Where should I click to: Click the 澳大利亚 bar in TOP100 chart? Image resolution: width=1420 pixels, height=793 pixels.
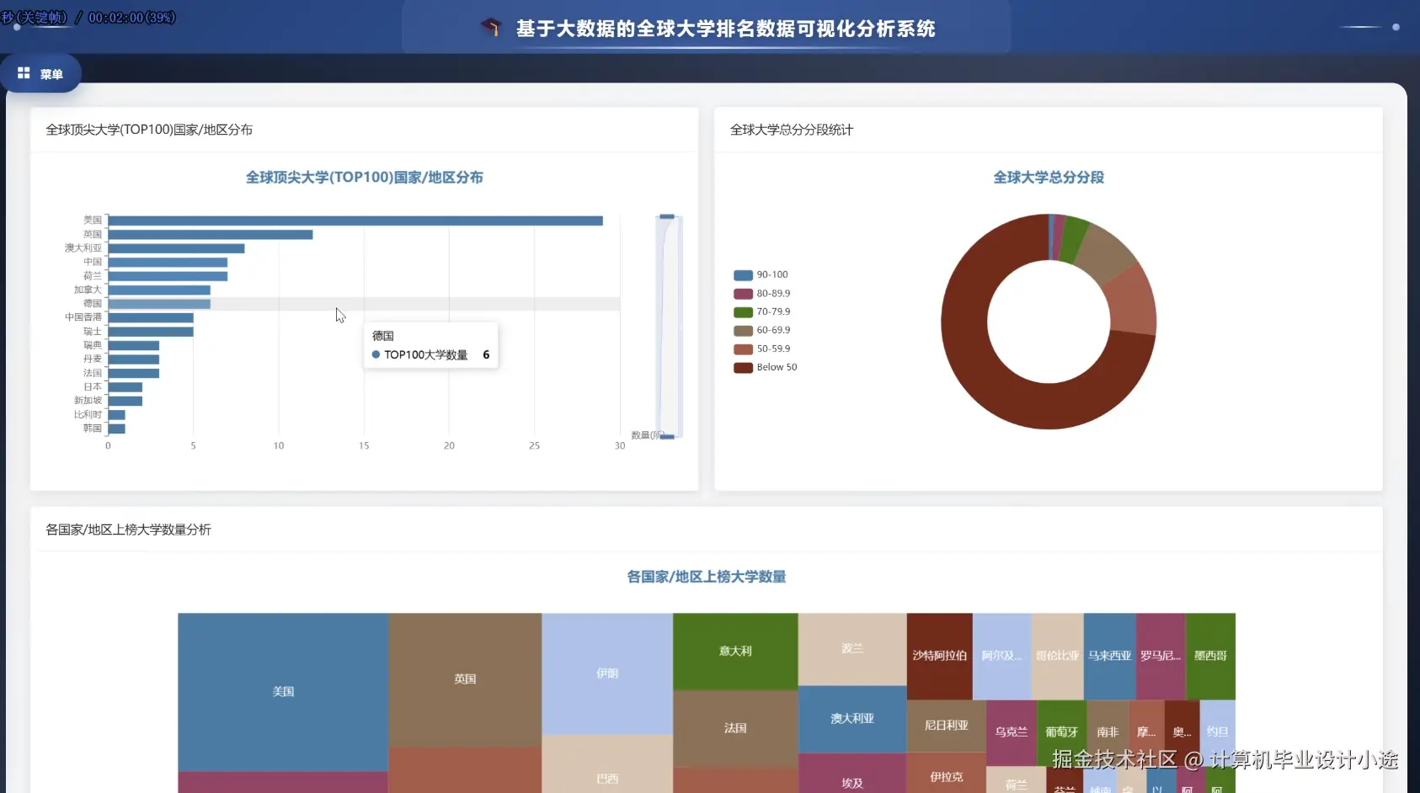[x=177, y=248]
